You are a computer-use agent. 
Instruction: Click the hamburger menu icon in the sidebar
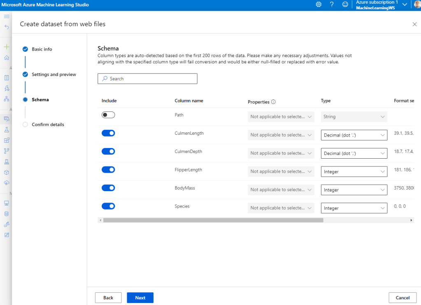[7, 16]
